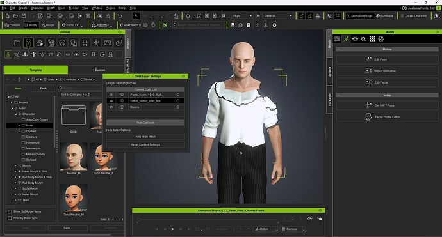The image size is (442, 237).
Task: Click the Online Content Search field
Action: click(x=199, y=25)
